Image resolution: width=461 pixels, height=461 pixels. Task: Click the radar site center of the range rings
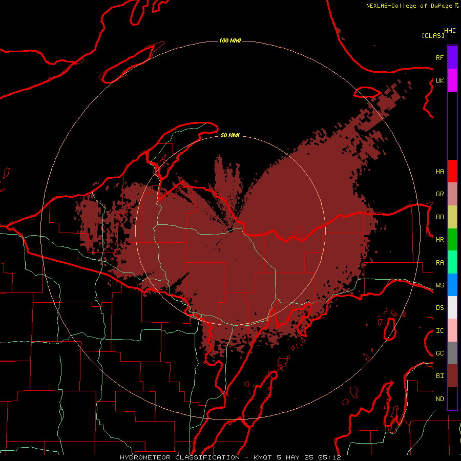(230, 230)
